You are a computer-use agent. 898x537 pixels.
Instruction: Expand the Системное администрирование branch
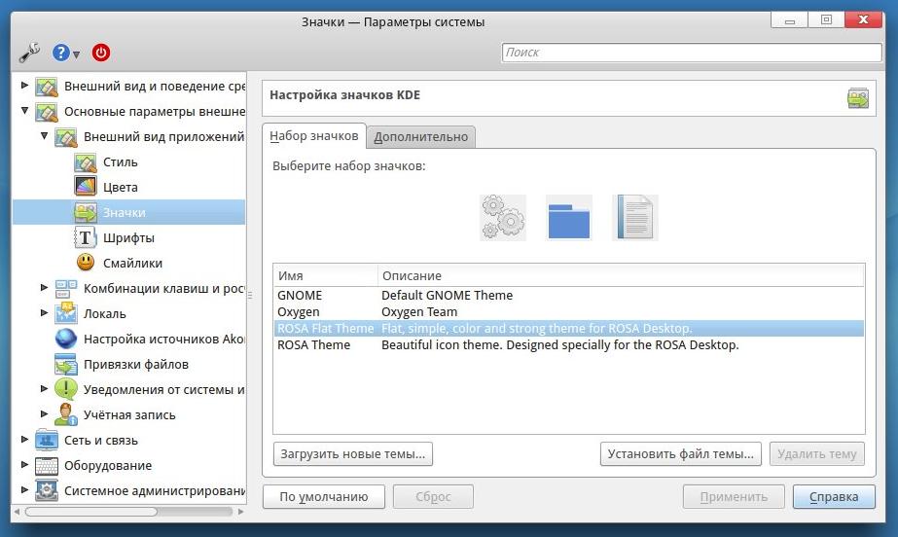coord(24,489)
